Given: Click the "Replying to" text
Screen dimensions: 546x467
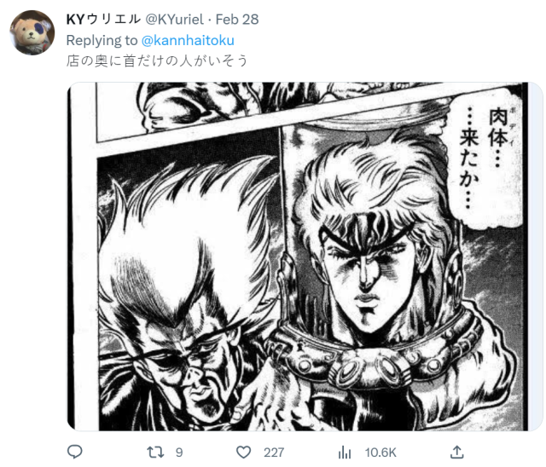Looking at the screenshot, I should (x=102, y=40).
